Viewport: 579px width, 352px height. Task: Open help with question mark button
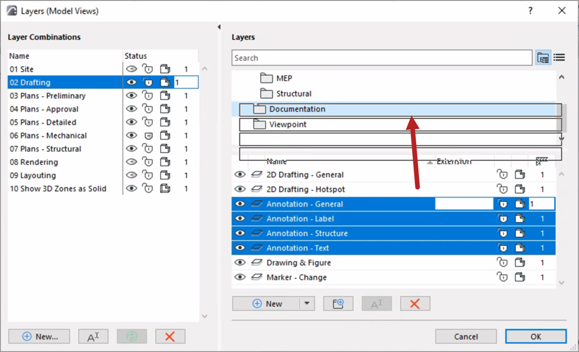coord(530,11)
